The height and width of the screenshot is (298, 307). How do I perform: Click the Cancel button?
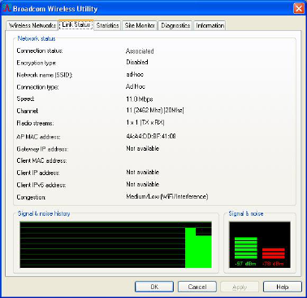(197, 287)
